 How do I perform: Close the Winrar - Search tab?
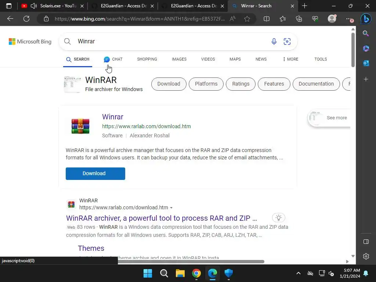pos(292,6)
